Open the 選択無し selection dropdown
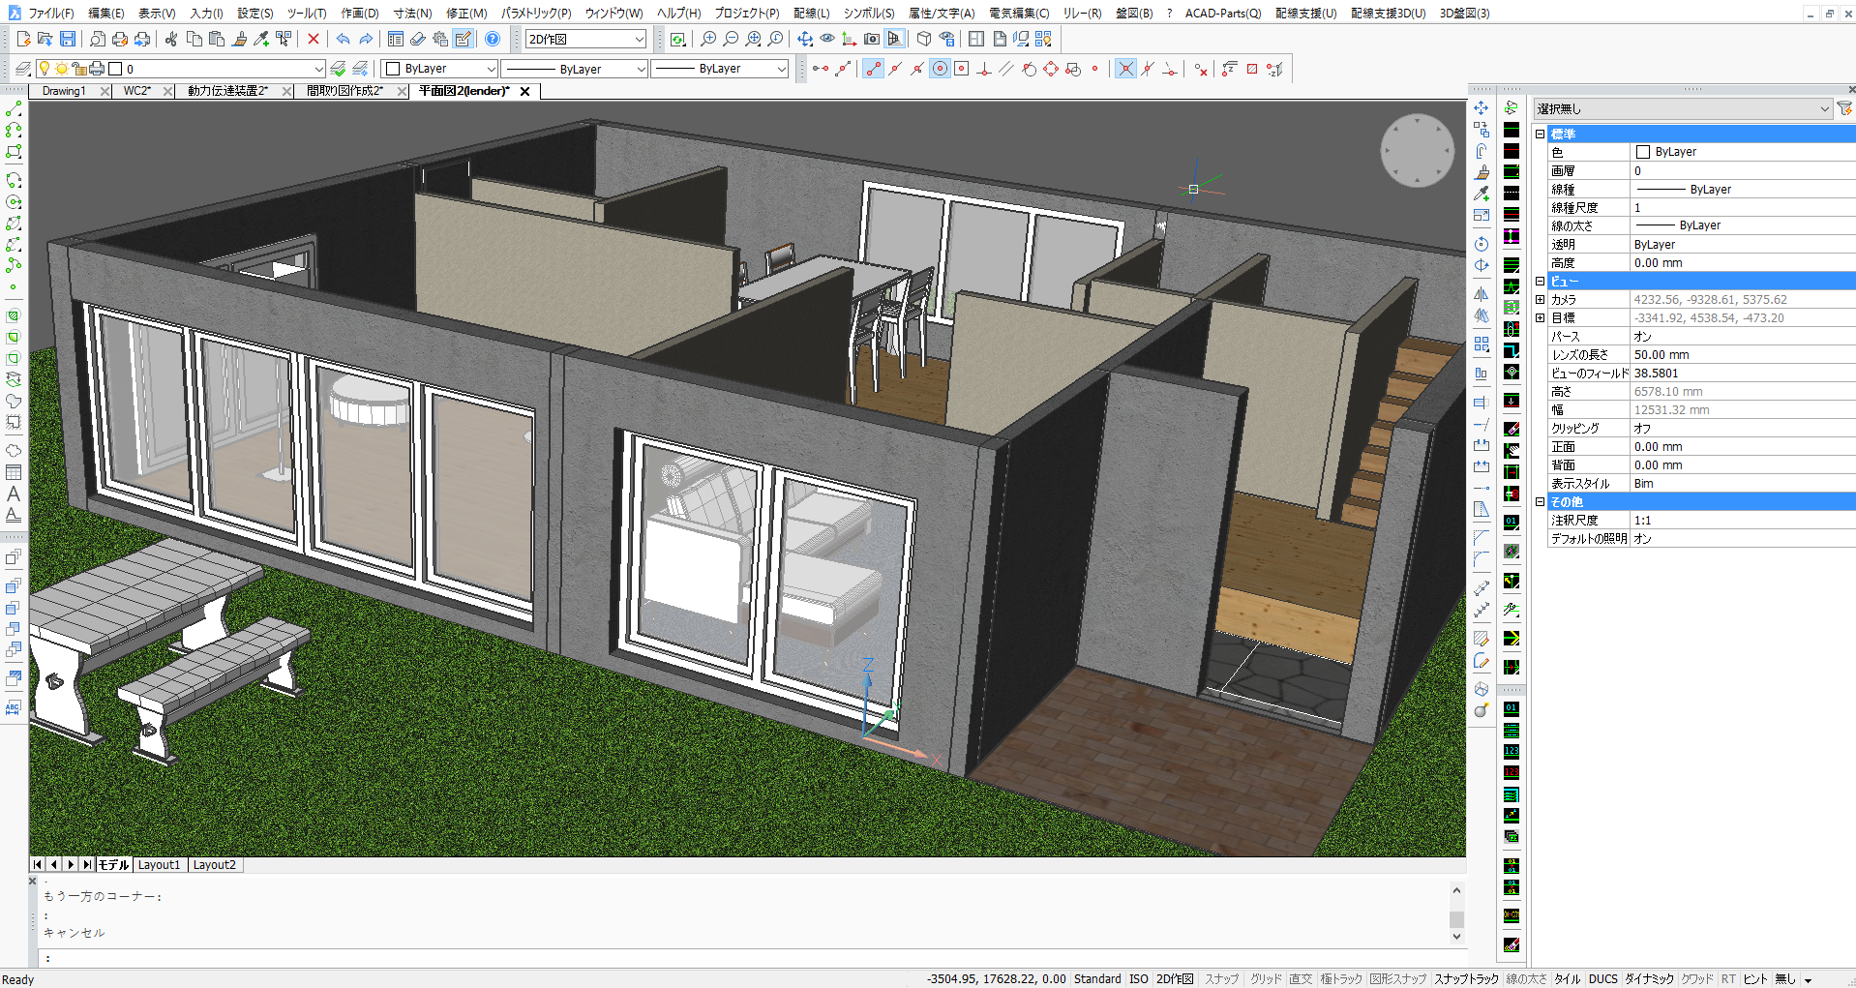The image size is (1856, 988). click(1683, 108)
